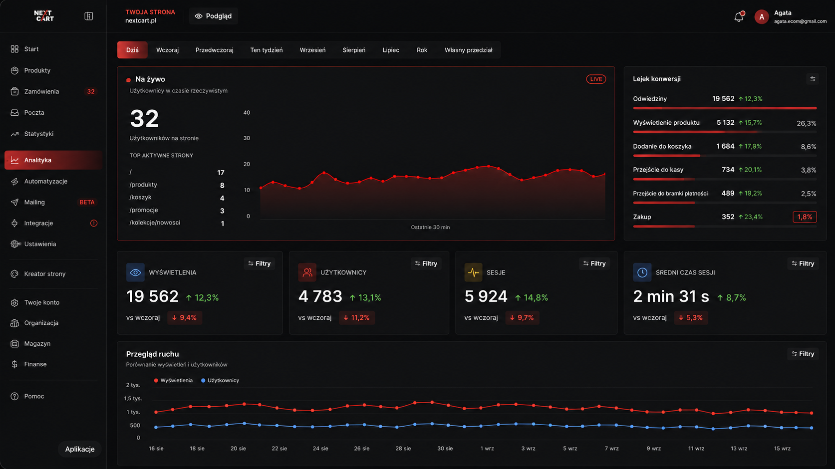
Task: Click the Produkty sidebar icon
Action: 14,70
